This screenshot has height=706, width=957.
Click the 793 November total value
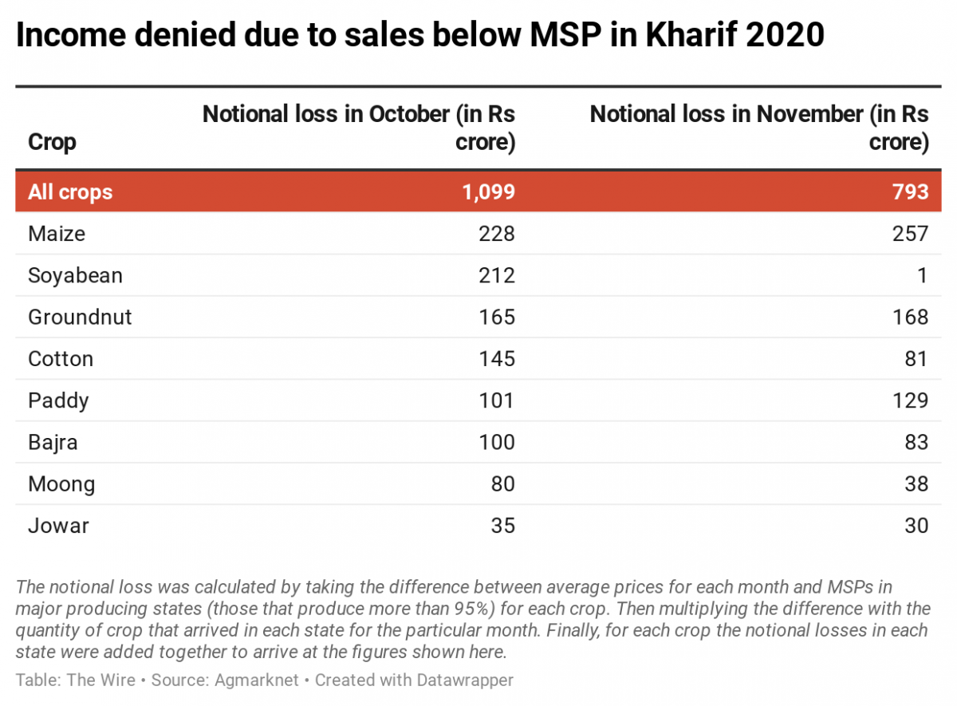click(x=911, y=192)
